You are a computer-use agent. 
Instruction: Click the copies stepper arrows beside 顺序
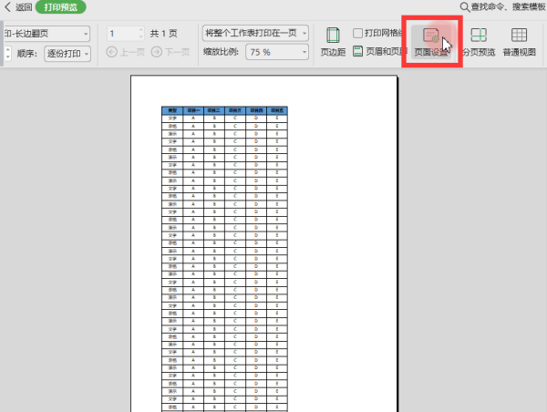[x=7, y=54]
